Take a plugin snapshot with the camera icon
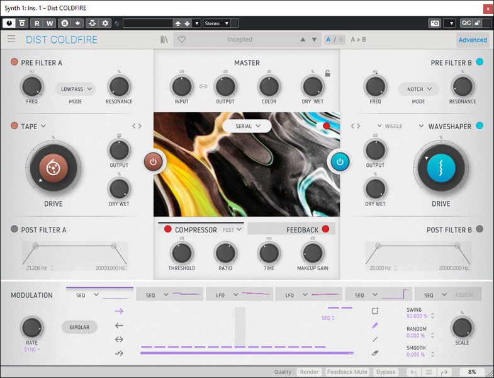The image size is (494, 378). 434,23
